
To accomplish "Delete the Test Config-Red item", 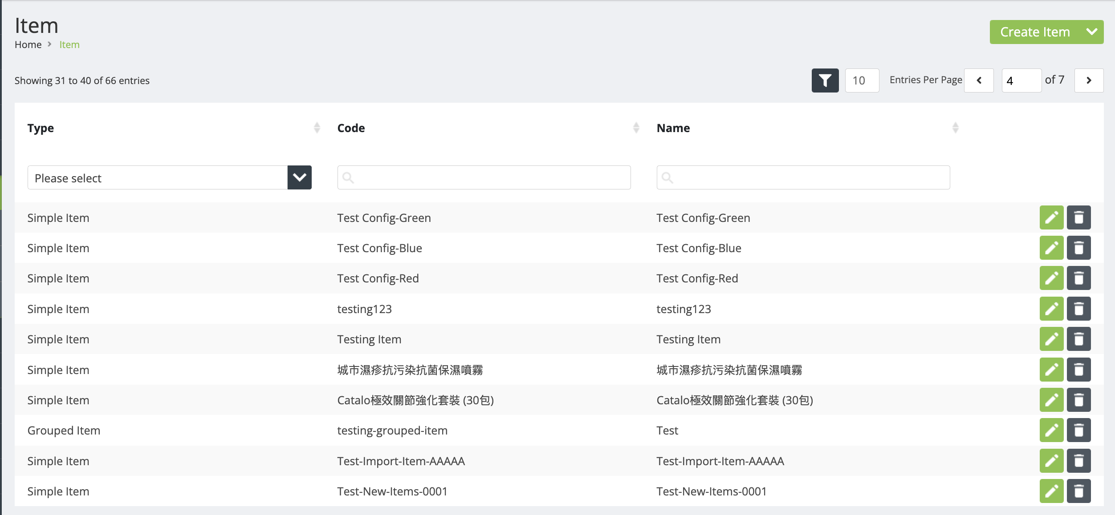I will tap(1078, 278).
